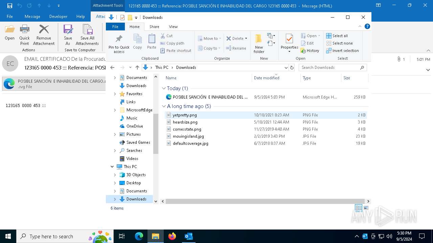Click the Search Downloads field
Viewport: 433px width, 243px height.
(x=333, y=67)
